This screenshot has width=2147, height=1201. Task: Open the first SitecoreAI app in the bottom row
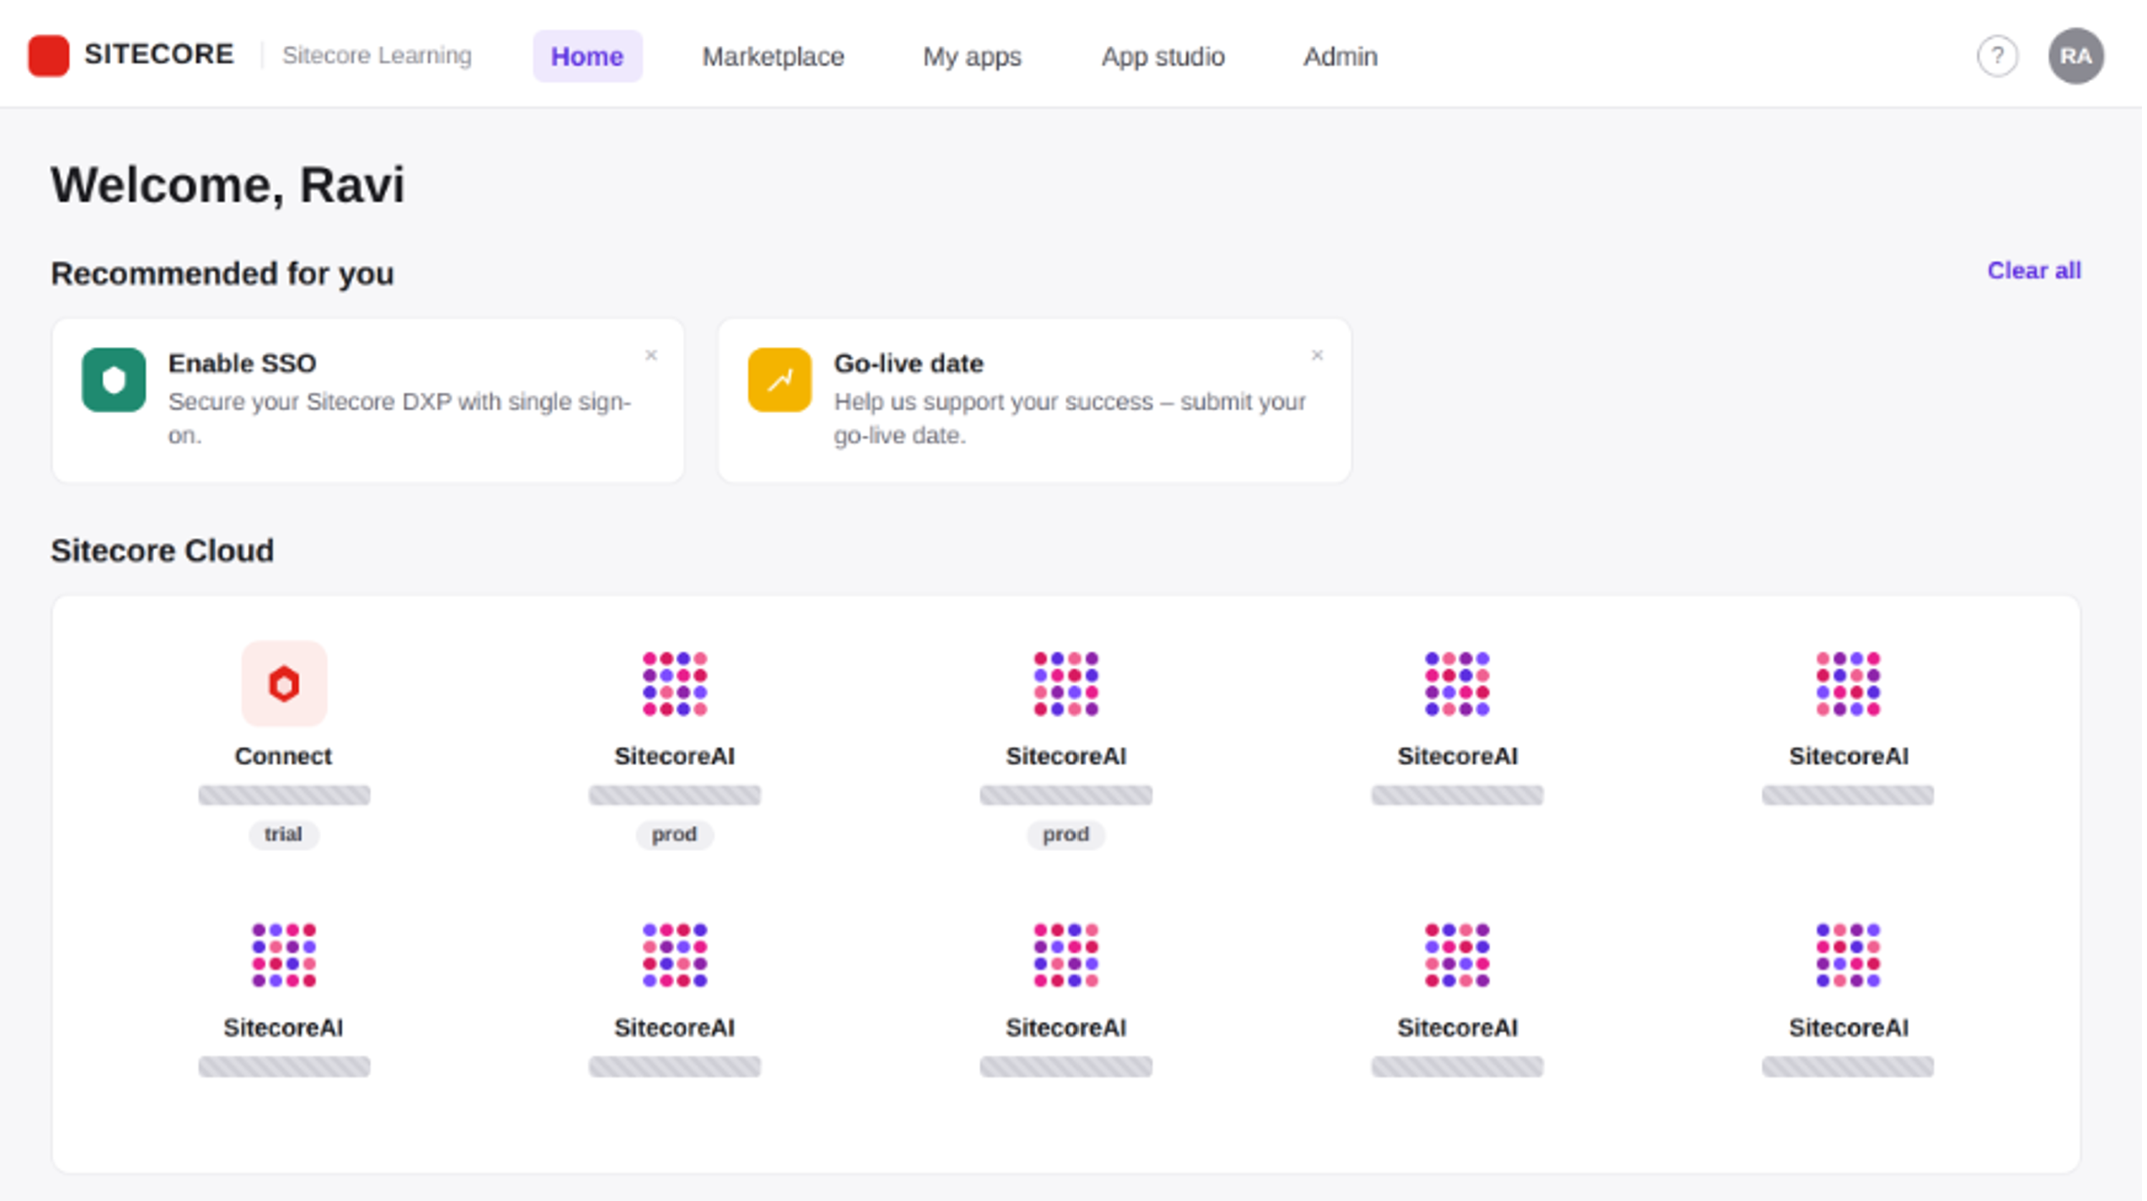click(284, 956)
